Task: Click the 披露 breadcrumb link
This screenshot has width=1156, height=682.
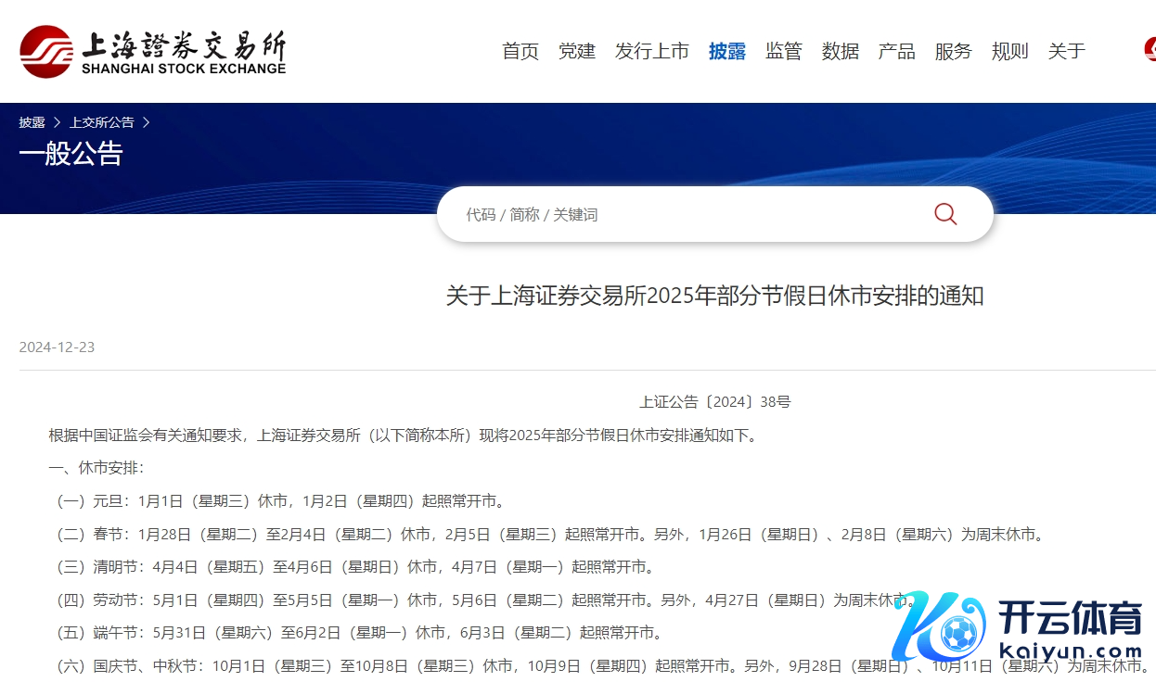Action: 32,122
